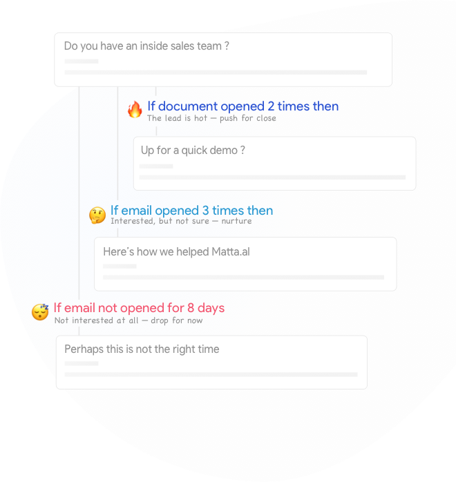
Task: Click the thinking face emoji icon
Action: click(97, 215)
